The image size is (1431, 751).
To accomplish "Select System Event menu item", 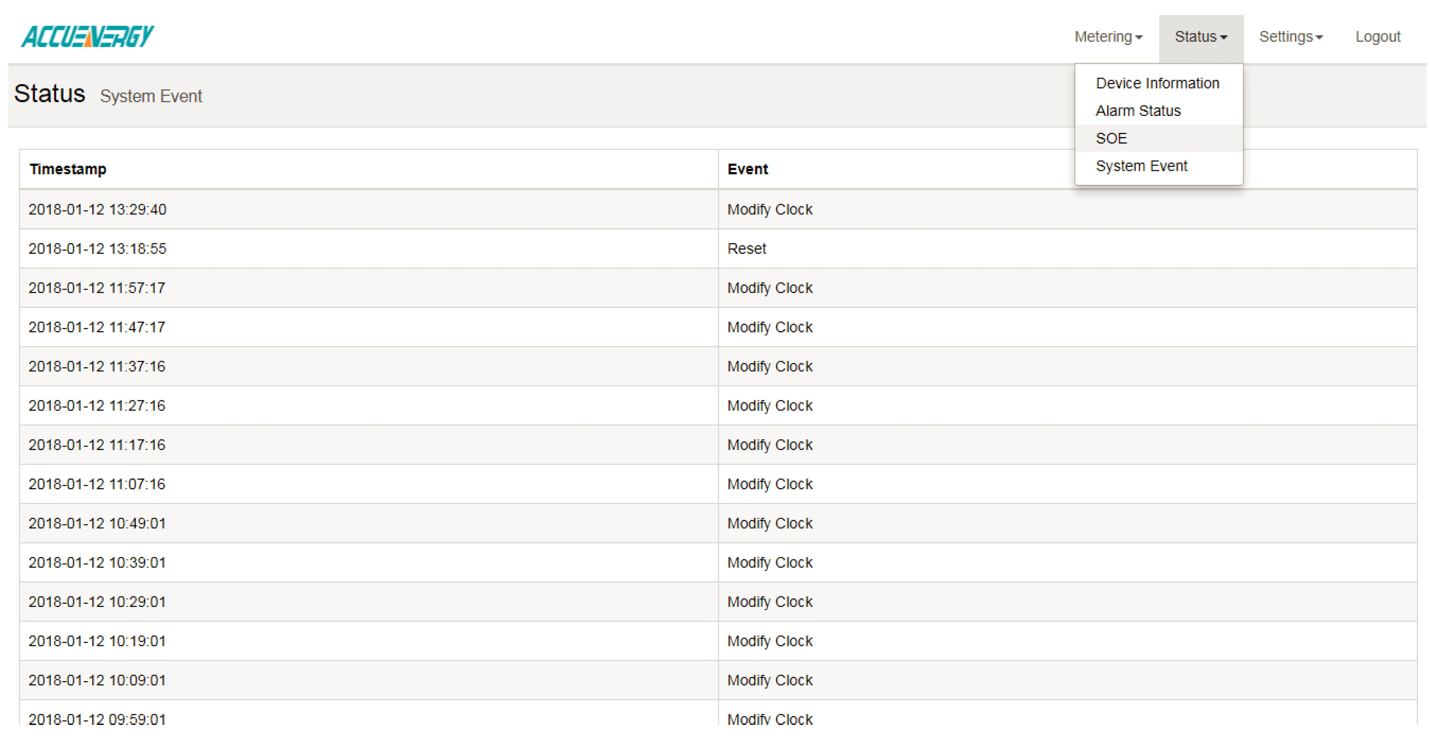I will pos(1141,166).
